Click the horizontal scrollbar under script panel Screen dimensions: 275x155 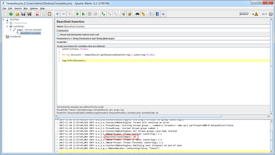tap(139, 116)
